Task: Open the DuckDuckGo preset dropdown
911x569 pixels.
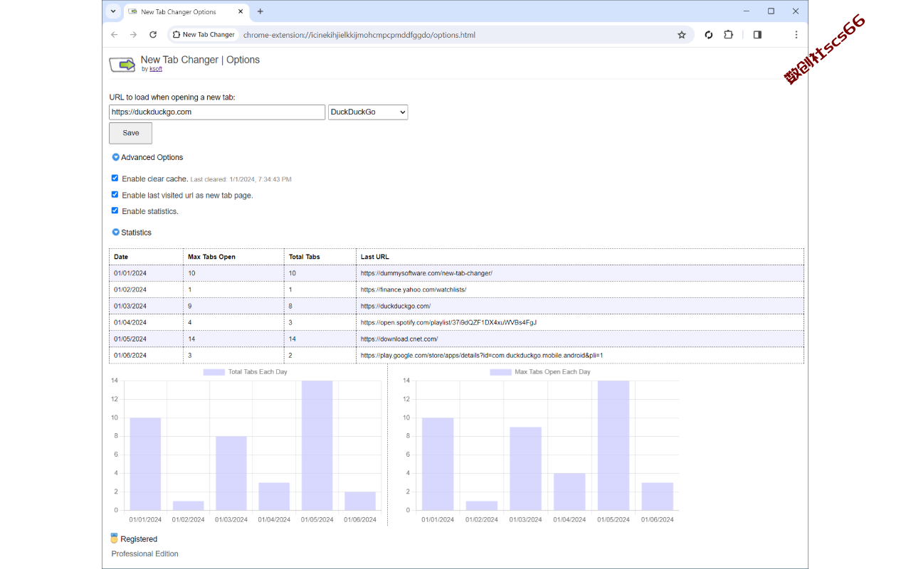Action: [x=368, y=112]
